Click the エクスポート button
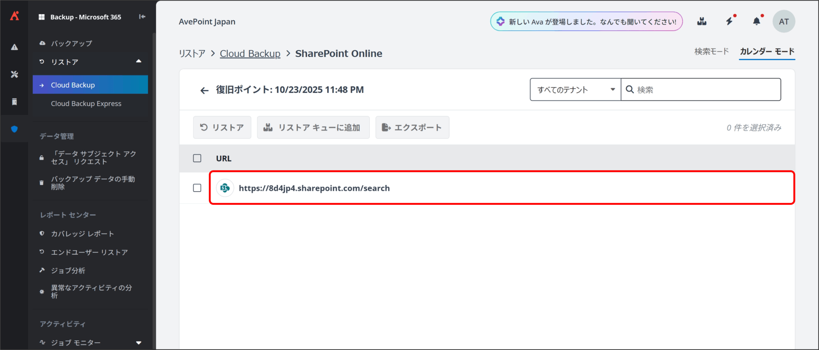The height and width of the screenshot is (350, 819). [412, 128]
